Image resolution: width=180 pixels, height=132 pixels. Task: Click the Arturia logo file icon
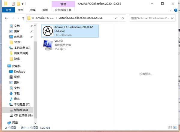[48, 31]
